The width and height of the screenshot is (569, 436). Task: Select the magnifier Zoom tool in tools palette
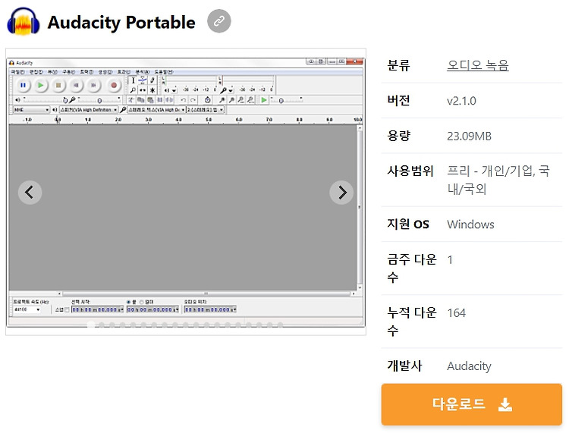point(134,90)
